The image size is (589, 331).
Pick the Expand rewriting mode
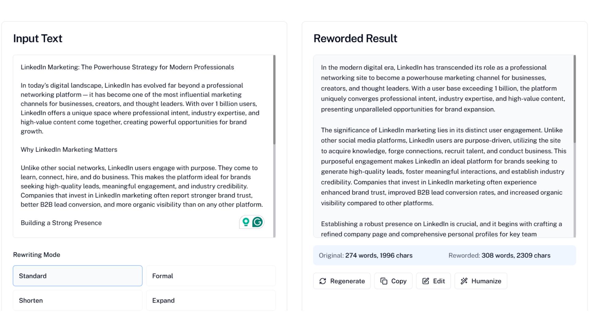point(211,300)
